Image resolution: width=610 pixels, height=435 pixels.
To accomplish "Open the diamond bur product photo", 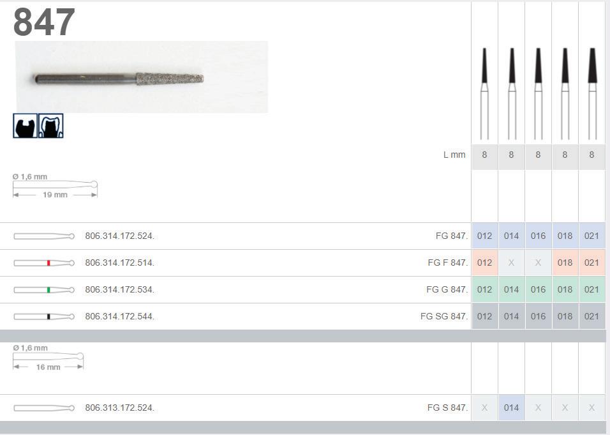I will pyautogui.click(x=142, y=77).
